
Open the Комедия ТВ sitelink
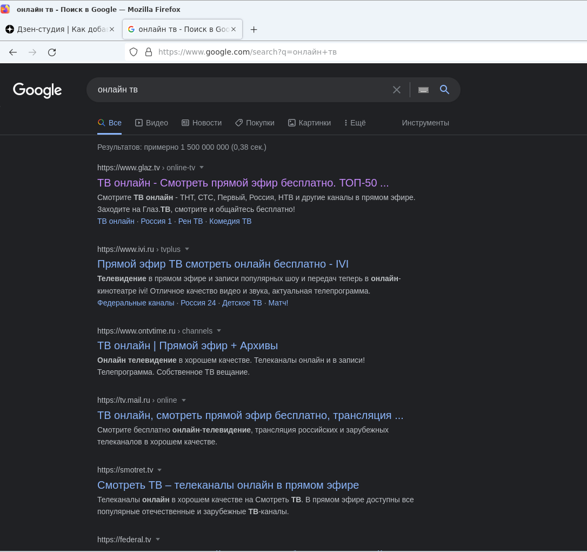pyautogui.click(x=230, y=221)
